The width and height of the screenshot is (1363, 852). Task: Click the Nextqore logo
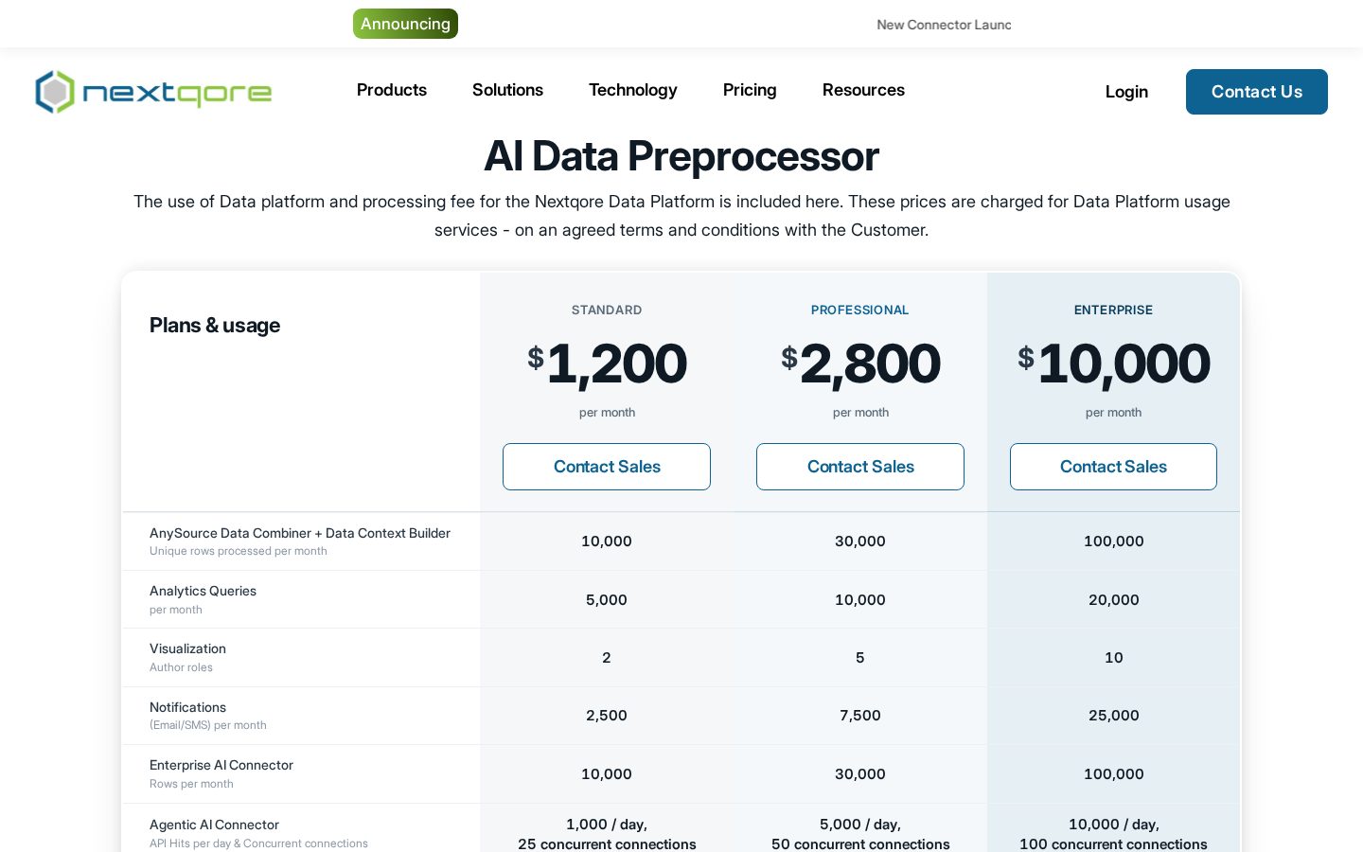(x=153, y=92)
